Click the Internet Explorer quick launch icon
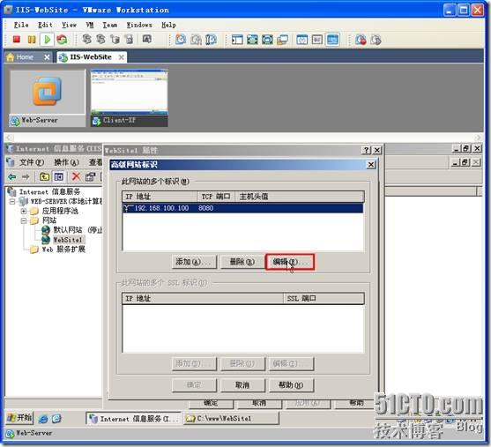The width and height of the screenshot is (491, 447). pos(43,419)
